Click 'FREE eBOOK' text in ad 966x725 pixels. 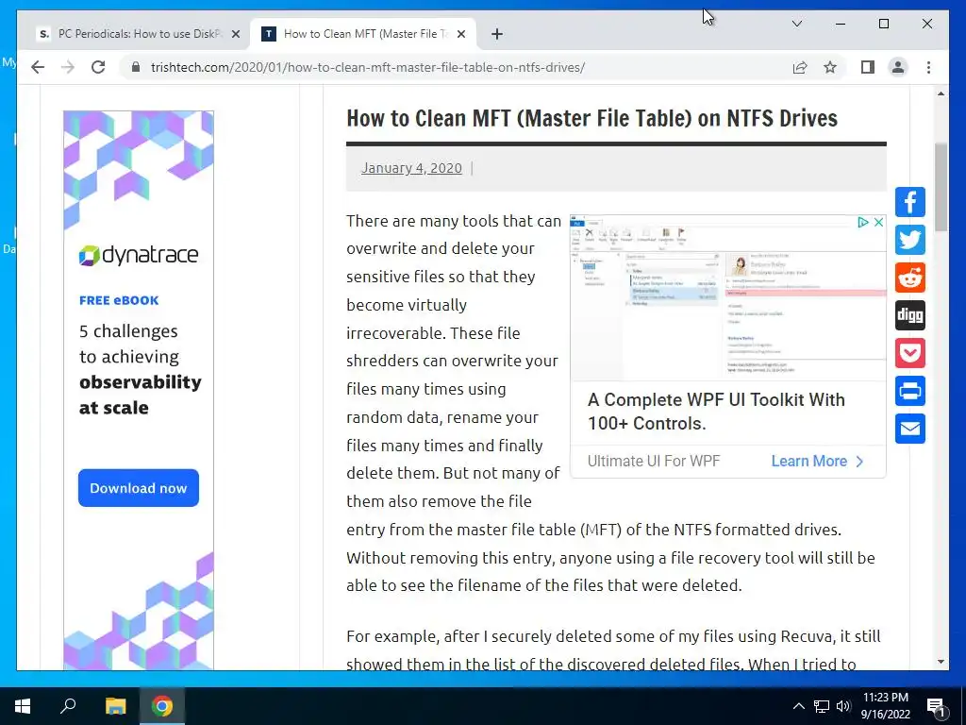tap(119, 300)
